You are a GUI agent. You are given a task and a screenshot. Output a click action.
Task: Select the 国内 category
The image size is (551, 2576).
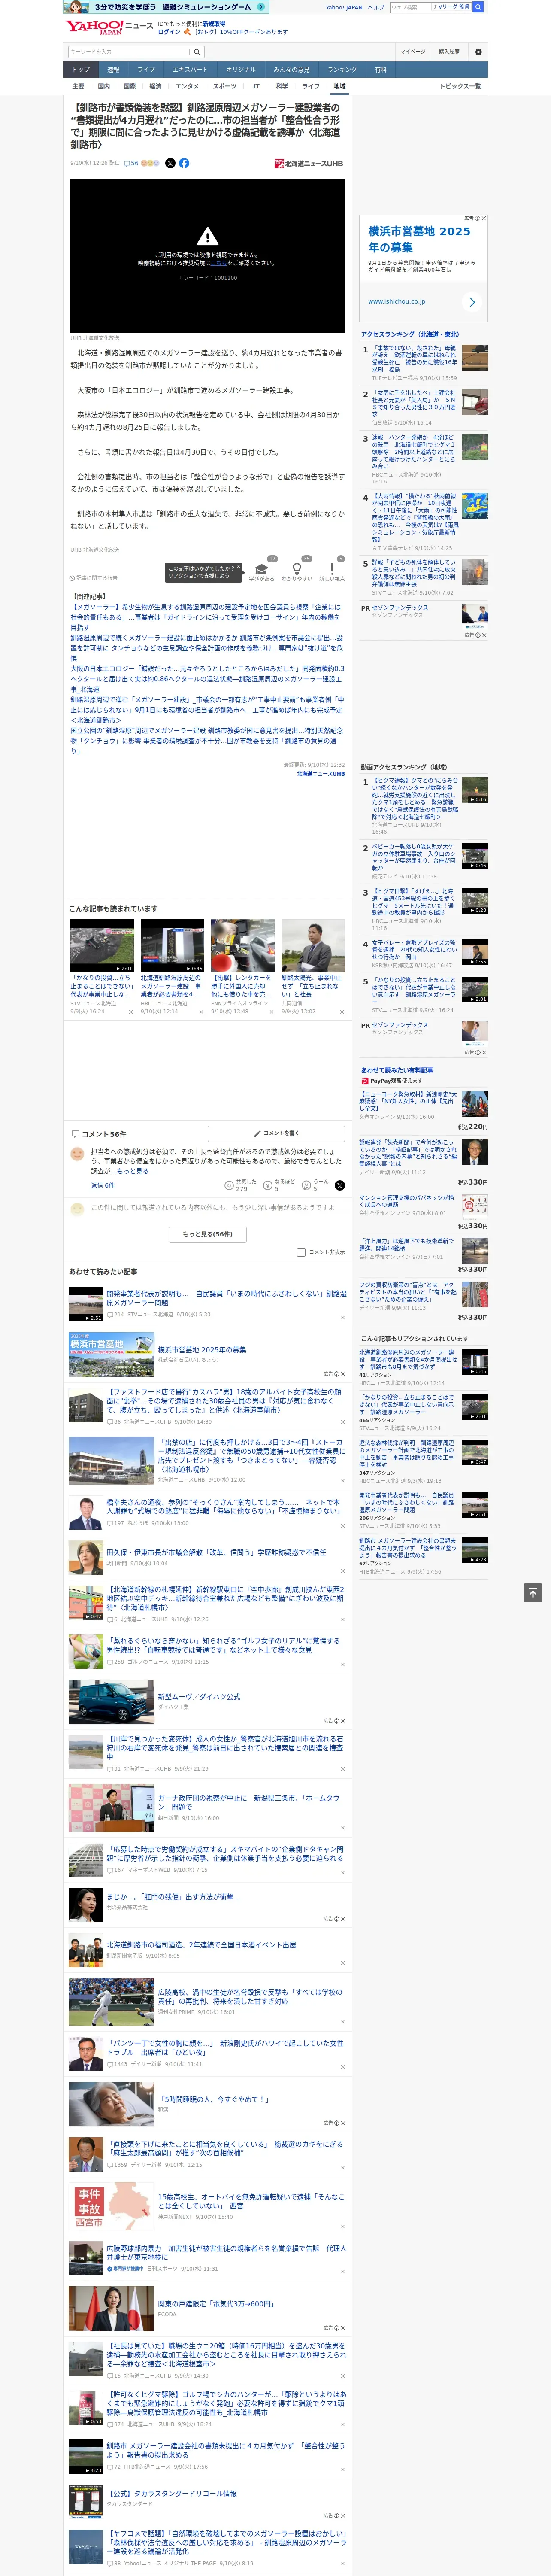(104, 86)
